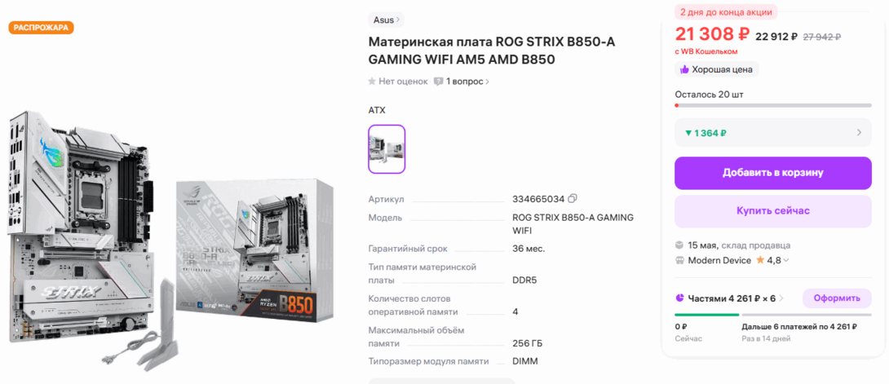Image resolution: width=889 pixels, height=384 pixels.
Task: Open the Asus brand link
Action: click(x=386, y=20)
